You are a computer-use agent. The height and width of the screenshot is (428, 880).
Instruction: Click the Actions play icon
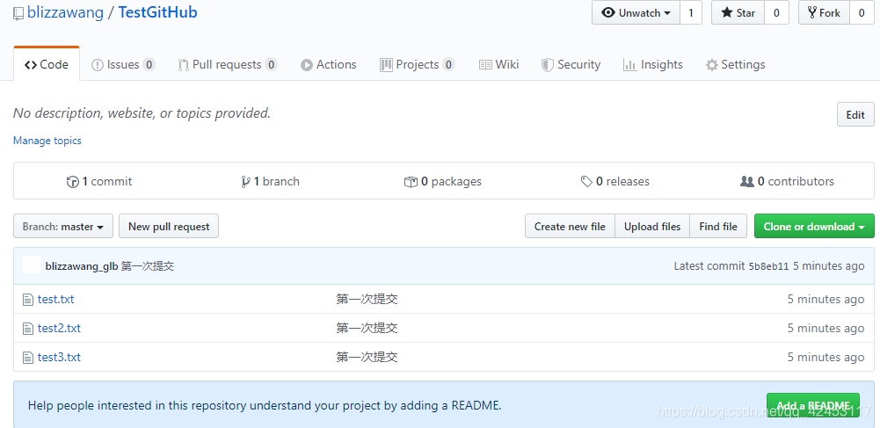point(307,65)
